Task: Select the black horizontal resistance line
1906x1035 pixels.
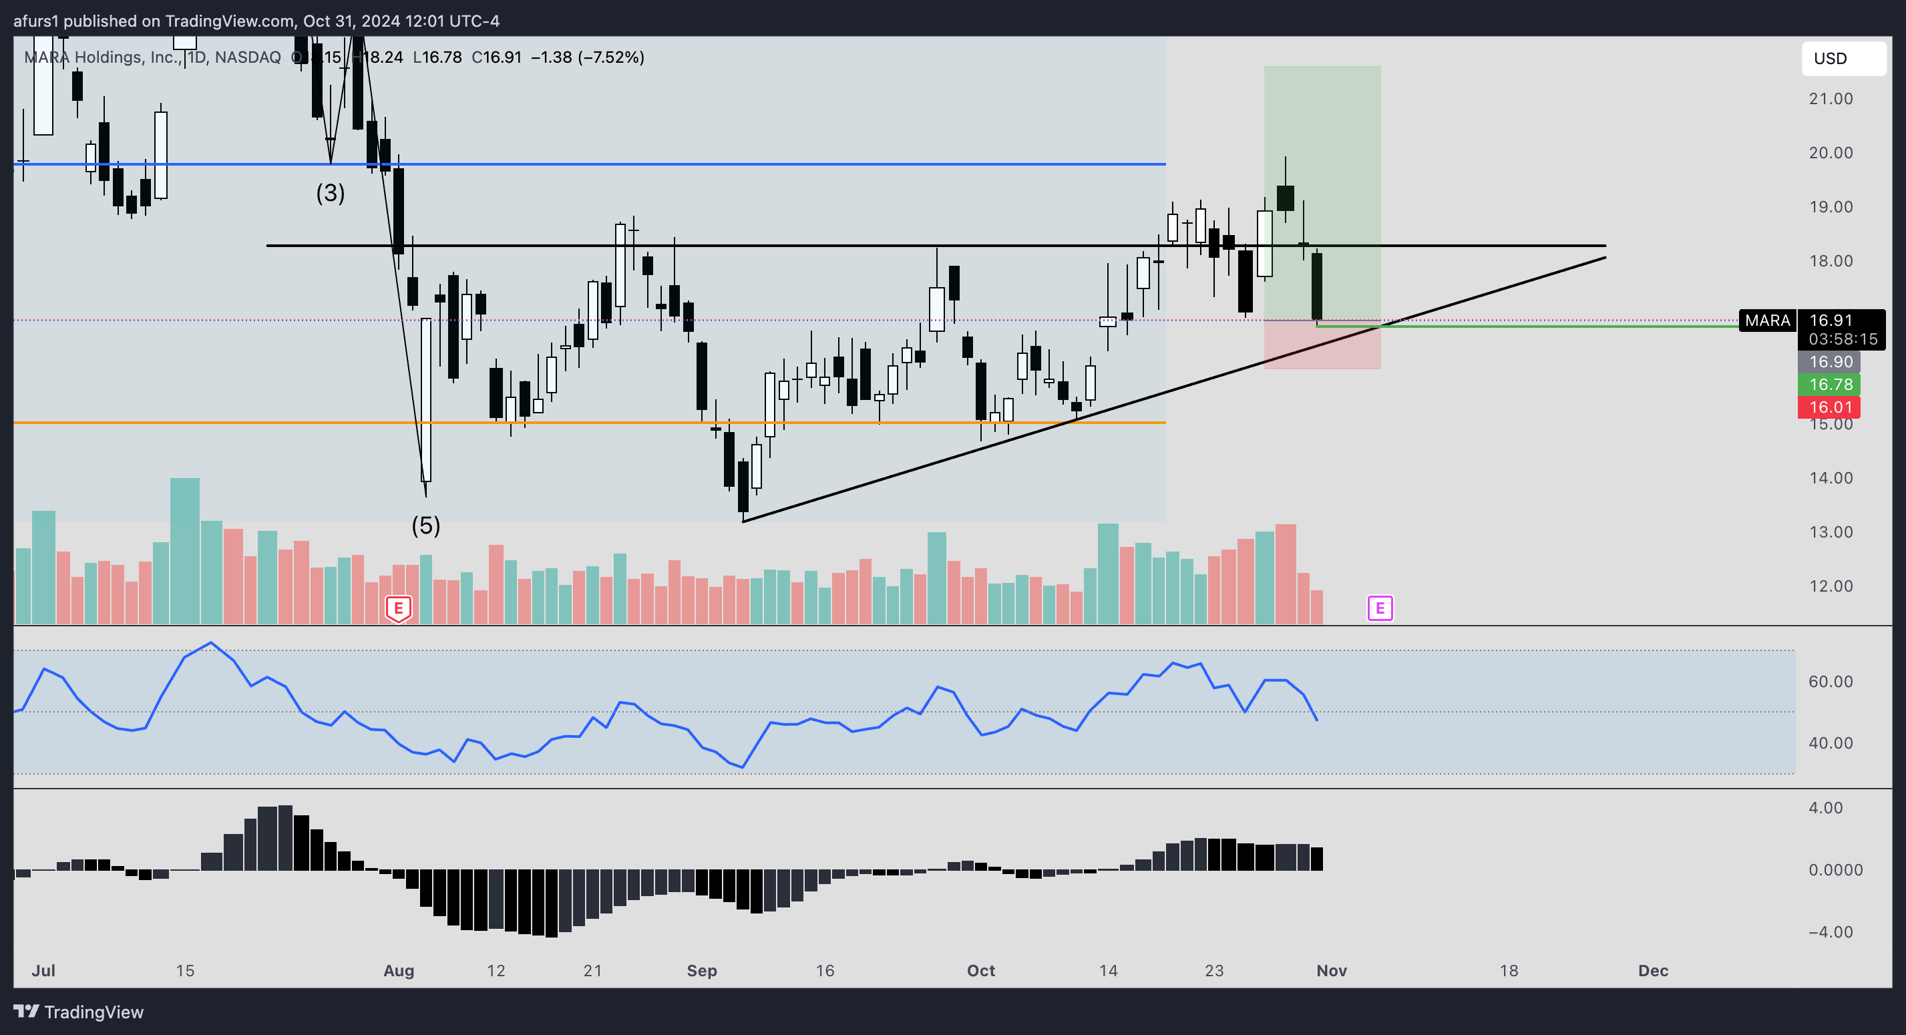Action: (936, 245)
